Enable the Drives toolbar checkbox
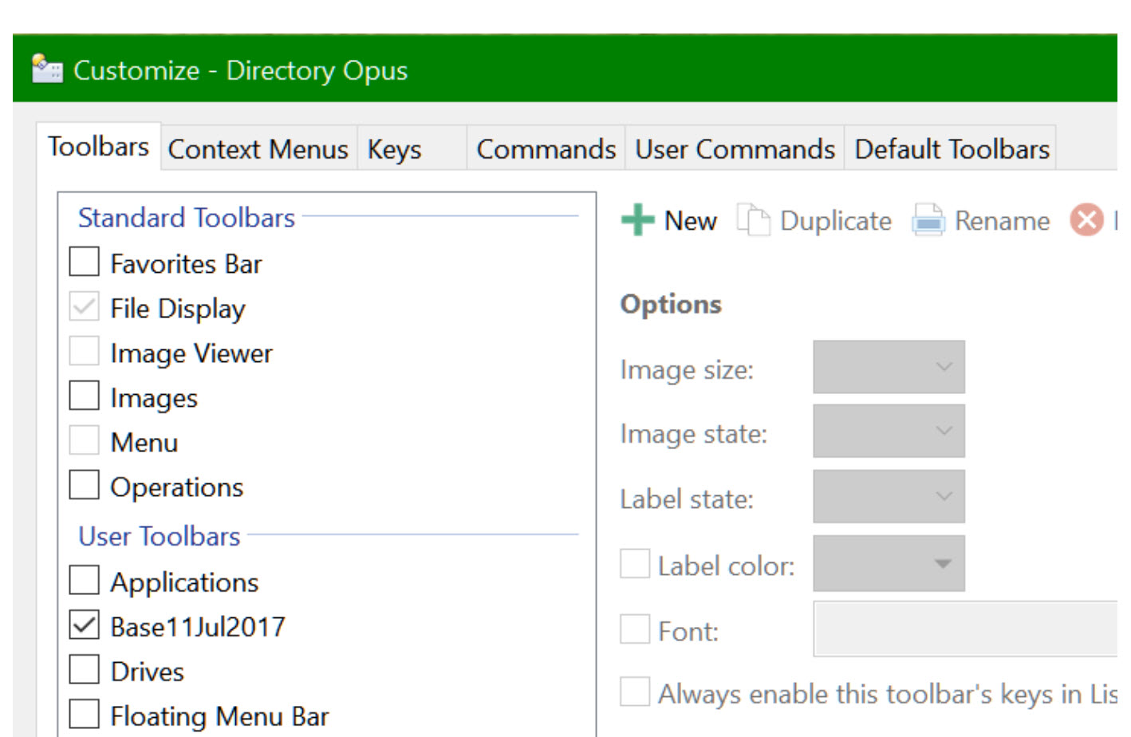The image size is (1131, 737). point(85,670)
